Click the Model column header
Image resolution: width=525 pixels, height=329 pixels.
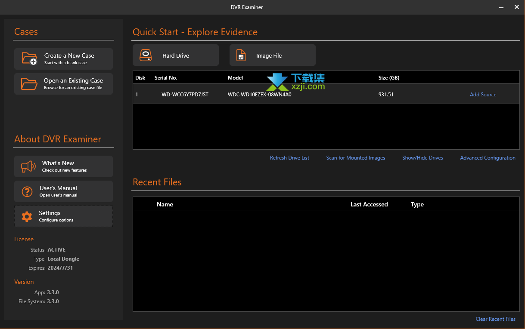pyautogui.click(x=235, y=78)
